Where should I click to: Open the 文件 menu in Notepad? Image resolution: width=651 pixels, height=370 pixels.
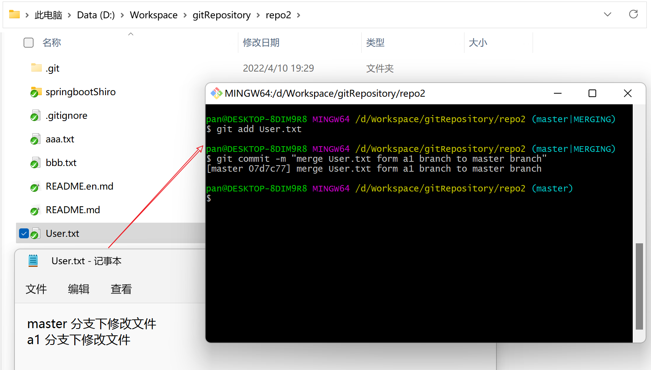[x=36, y=289]
